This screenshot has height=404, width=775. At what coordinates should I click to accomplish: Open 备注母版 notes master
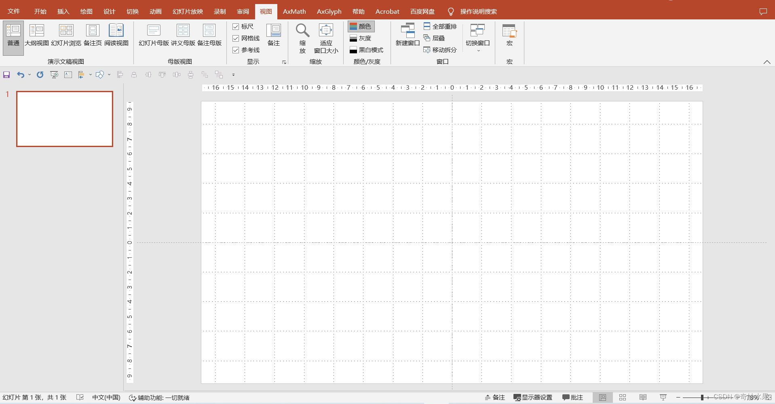pyautogui.click(x=209, y=36)
